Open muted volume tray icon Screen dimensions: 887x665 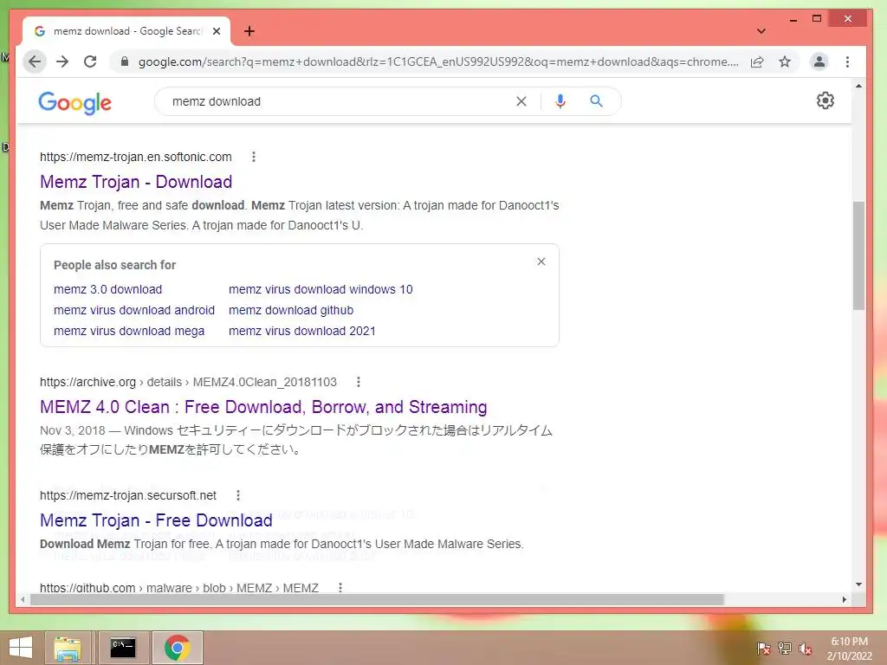pyautogui.click(x=806, y=648)
